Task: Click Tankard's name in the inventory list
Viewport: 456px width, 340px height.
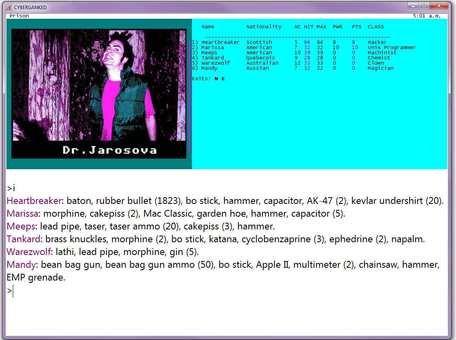Action: (x=24, y=239)
